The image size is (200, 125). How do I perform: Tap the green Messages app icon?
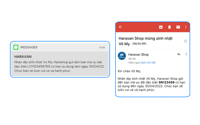click(16, 47)
